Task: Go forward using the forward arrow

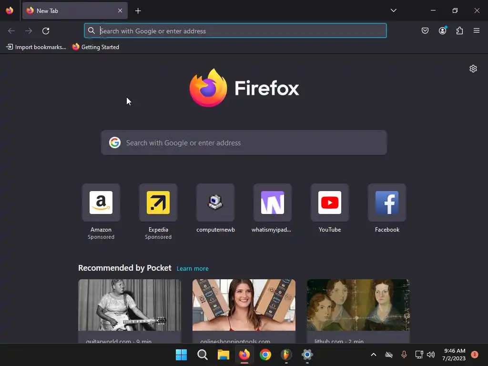Action: coord(29,31)
